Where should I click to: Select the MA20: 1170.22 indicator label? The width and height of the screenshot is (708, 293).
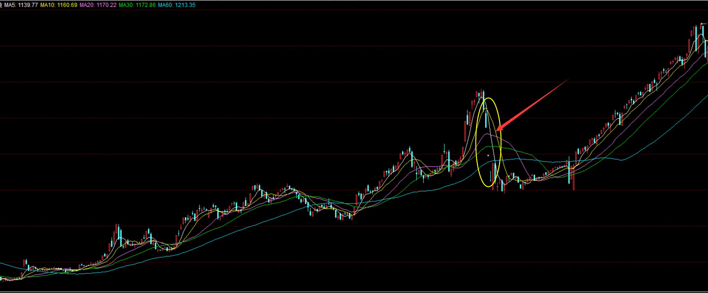98,5
